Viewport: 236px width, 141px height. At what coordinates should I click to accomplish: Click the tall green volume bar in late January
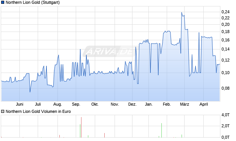(x=162, y=130)
